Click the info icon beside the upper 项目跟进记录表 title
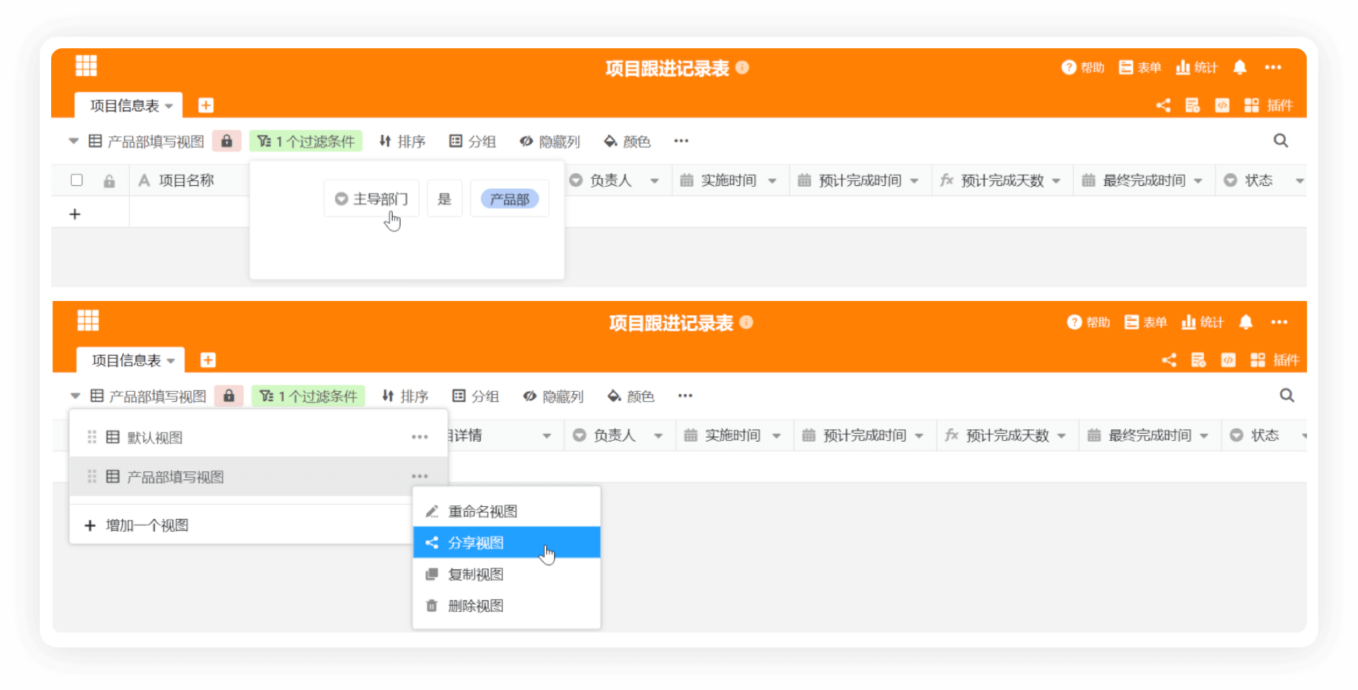The width and height of the screenshot is (1358, 690). coord(742,67)
